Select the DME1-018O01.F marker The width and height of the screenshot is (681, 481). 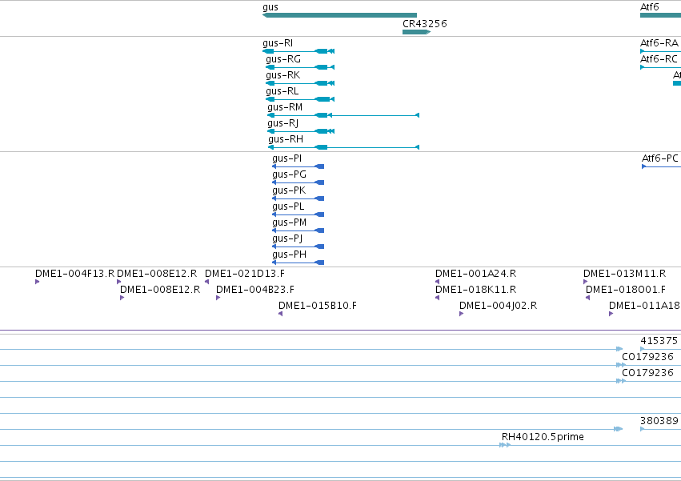point(587,298)
